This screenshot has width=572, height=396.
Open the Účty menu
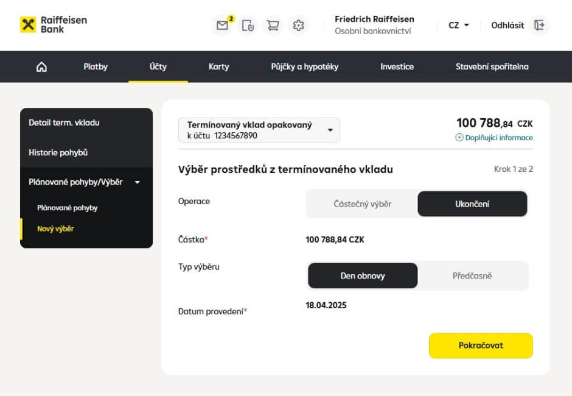coord(158,67)
